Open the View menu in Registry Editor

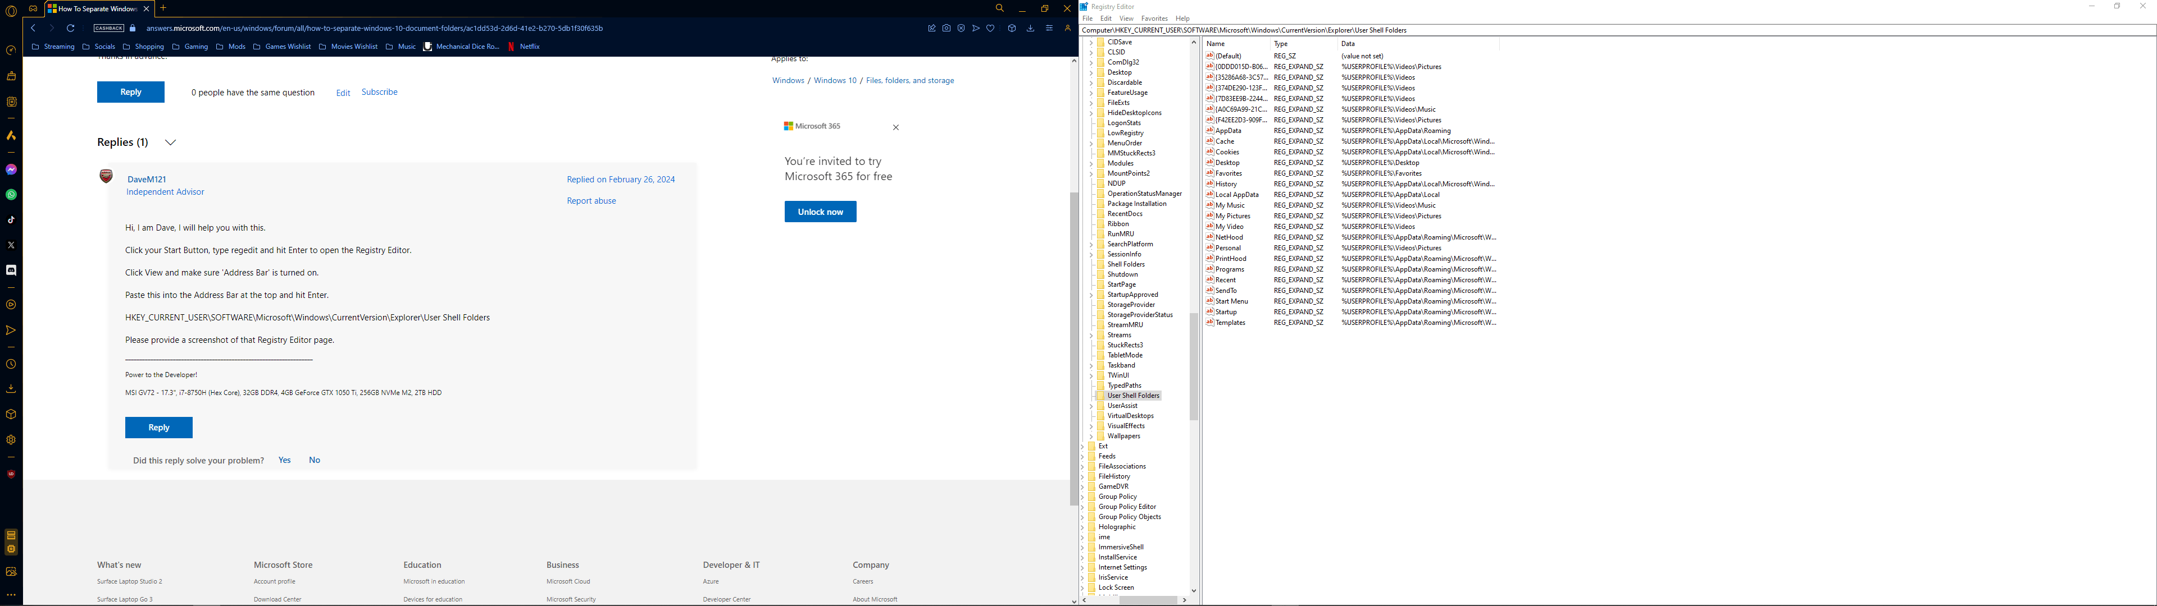tap(1126, 19)
